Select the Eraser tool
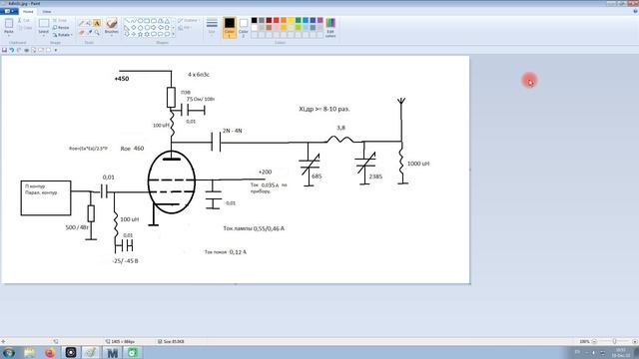Image resolution: width=639 pixels, height=359 pixels. [x=81, y=32]
